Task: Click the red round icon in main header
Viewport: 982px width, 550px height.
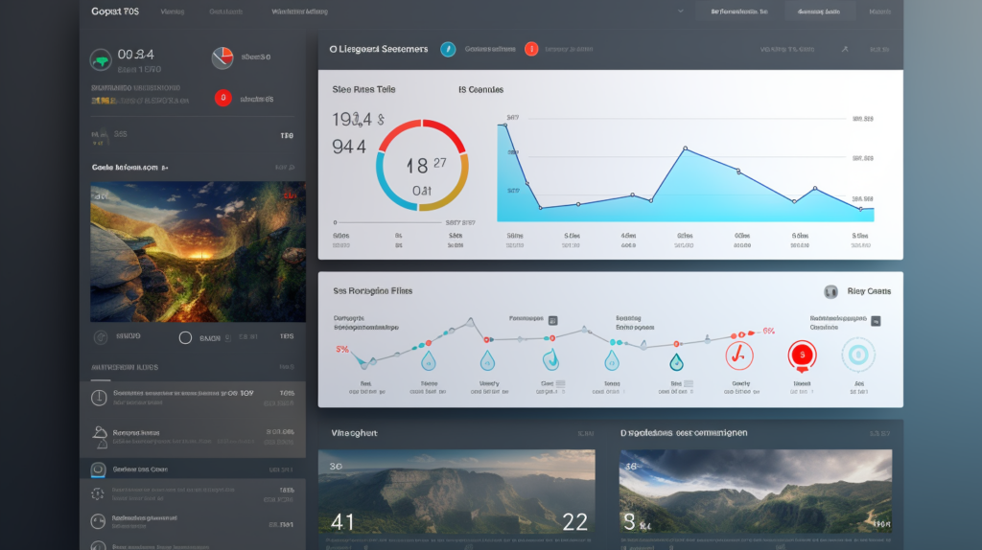Action: (x=531, y=49)
